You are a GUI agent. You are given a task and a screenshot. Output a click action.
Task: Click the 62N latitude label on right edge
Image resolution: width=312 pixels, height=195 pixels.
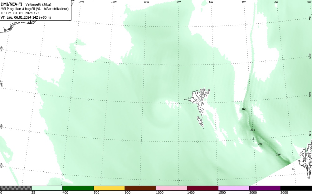point(310,94)
